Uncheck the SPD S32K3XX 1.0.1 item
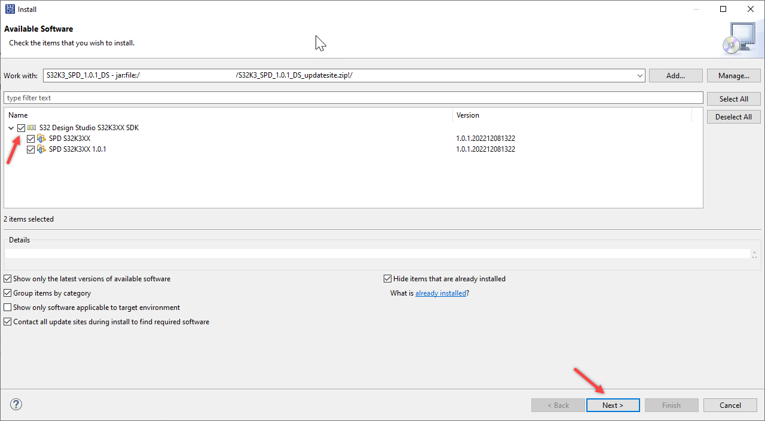The width and height of the screenshot is (765, 421). pyautogui.click(x=31, y=149)
